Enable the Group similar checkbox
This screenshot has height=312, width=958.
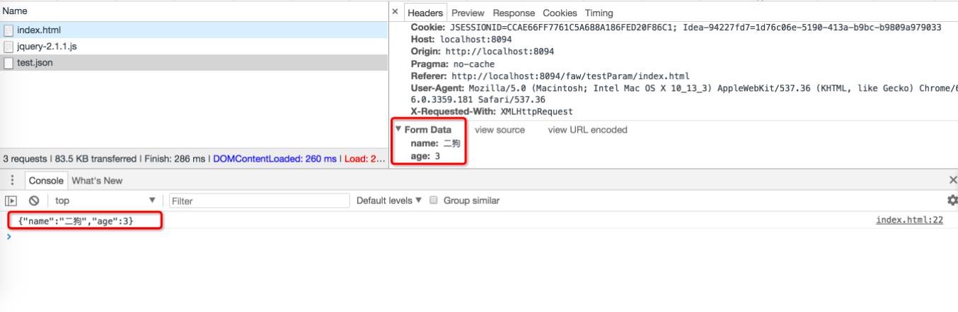click(x=434, y=200)
